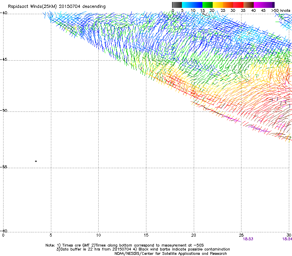Click the magenta 40-45 knots legend swatch
Screen dimensions: 292x256
(259, 5)
